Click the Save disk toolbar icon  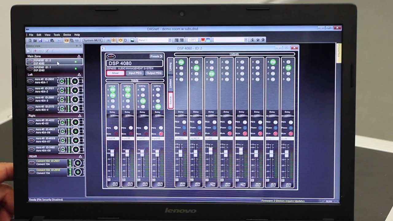(x=40, y=40)
